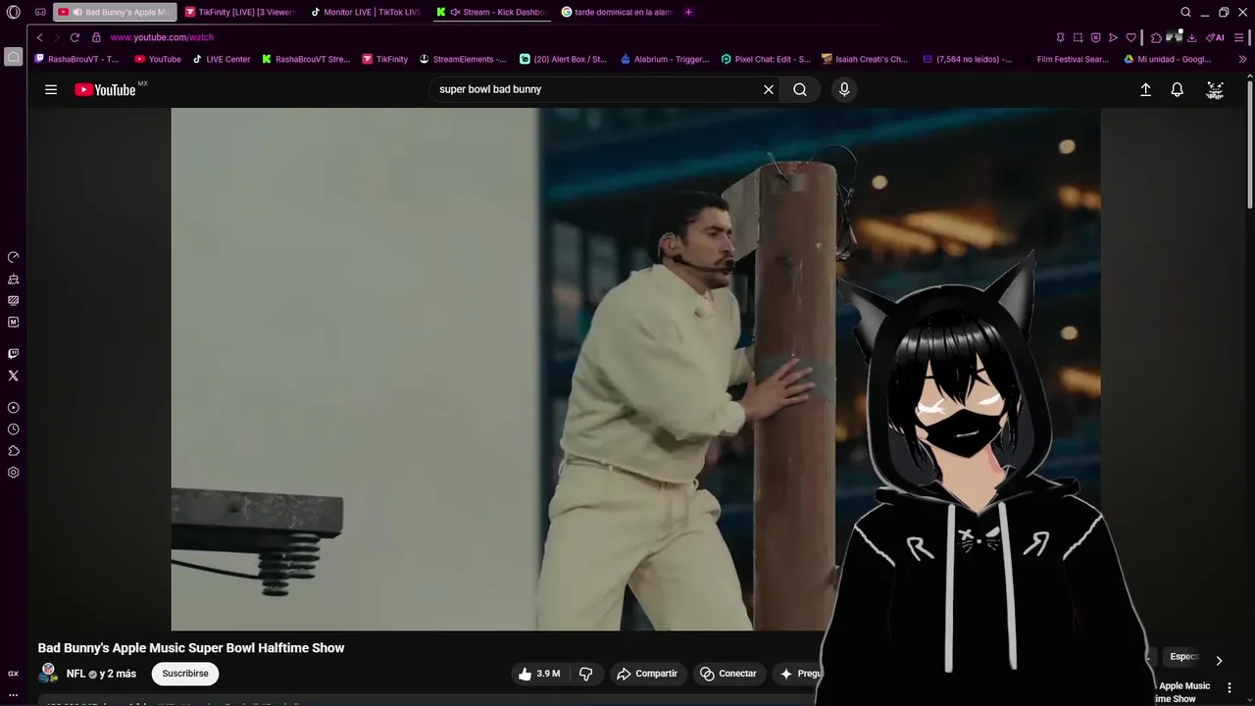The height and width of the screenshot is (706, 1255).
Task: Click the Conectar button
Action: point(728,674)
